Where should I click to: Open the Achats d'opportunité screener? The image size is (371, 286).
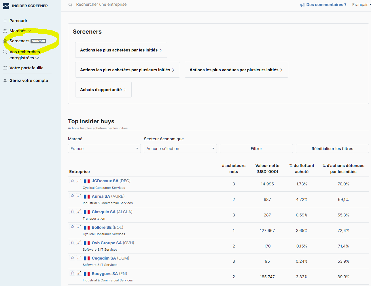click(x=103, y=90)
